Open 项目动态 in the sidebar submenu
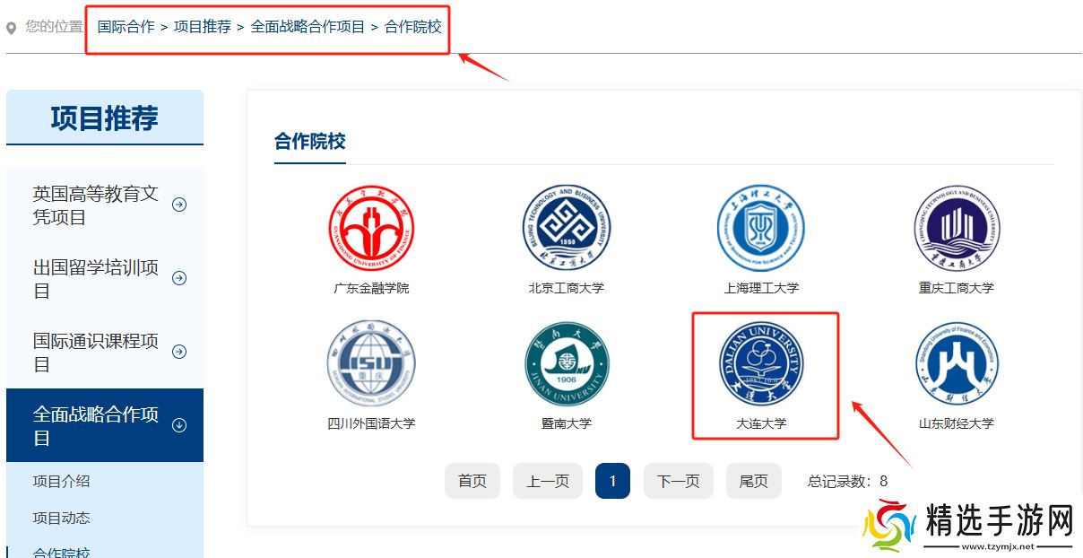 click(62, 518)
